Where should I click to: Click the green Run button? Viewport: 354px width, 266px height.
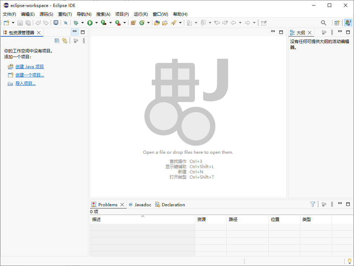(x=90, y=23)
